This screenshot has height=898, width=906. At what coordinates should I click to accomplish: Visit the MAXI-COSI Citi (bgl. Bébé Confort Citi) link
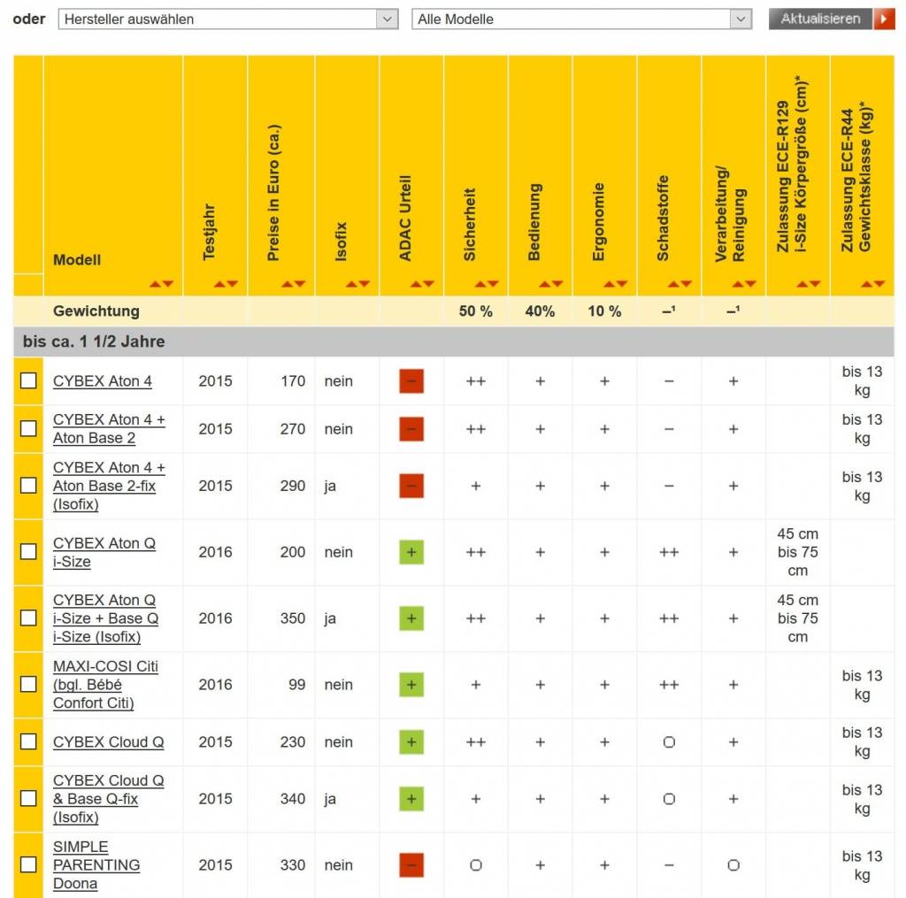pos(106,685)
